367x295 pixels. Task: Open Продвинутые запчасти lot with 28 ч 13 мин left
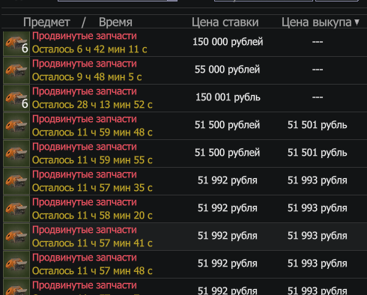tap(85, 91)
